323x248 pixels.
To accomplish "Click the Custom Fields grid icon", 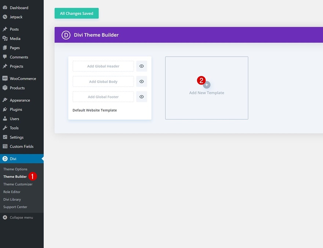I will point(5,146).
